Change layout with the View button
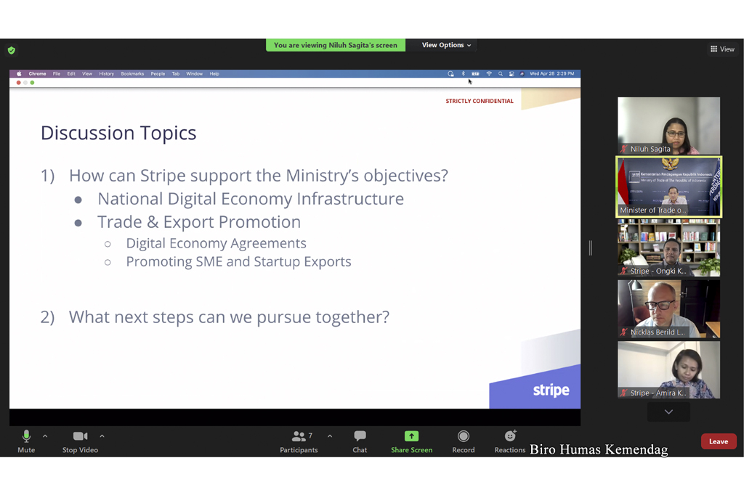 coord(722,49)
